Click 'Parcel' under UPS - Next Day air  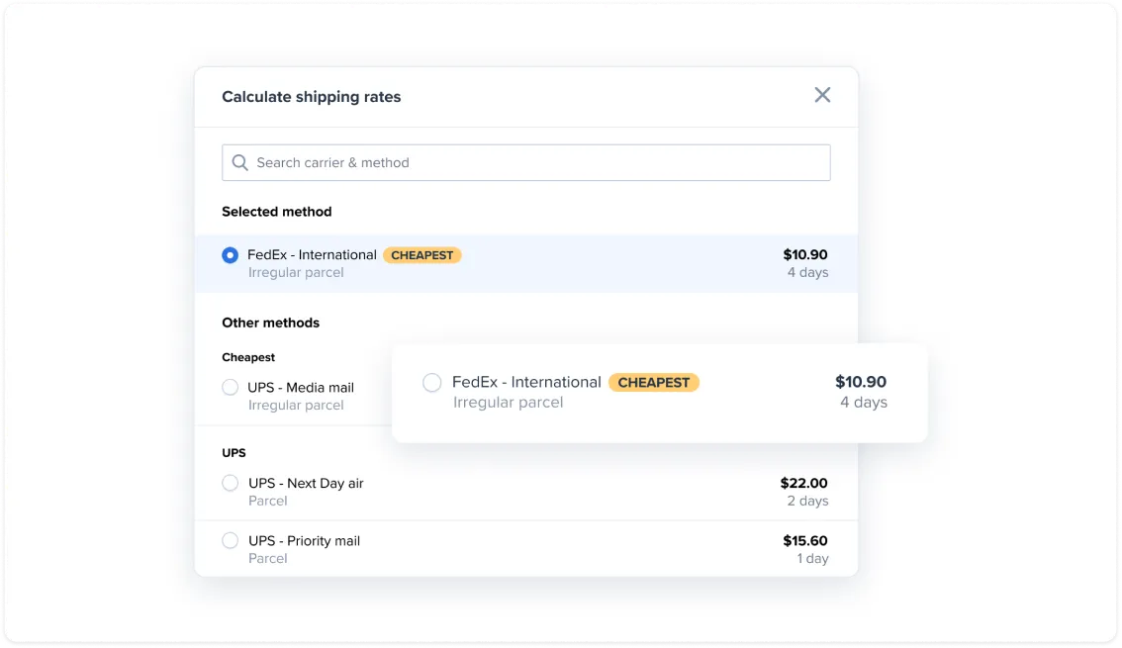(267, 501)
